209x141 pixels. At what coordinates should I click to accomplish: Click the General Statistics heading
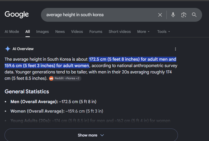coord(27,91)
